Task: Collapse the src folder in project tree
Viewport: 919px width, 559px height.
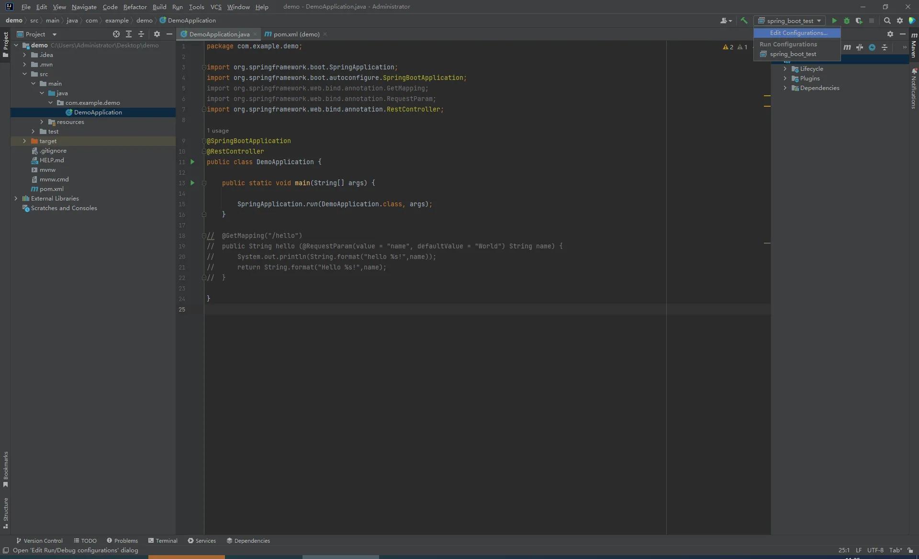Action: pyautogui.click(x=24, y=74)
